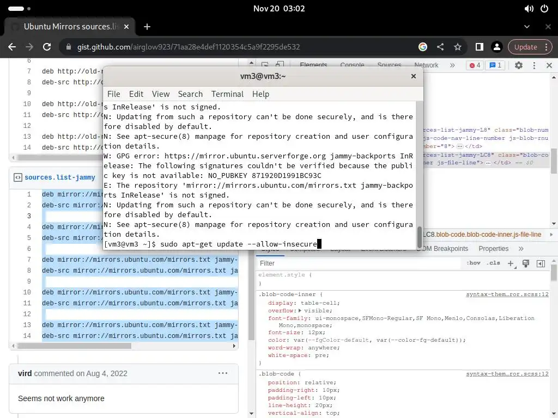The image size is (558, 418).
Task: Click the GNOME Activities pill
Action: point(16,9)
